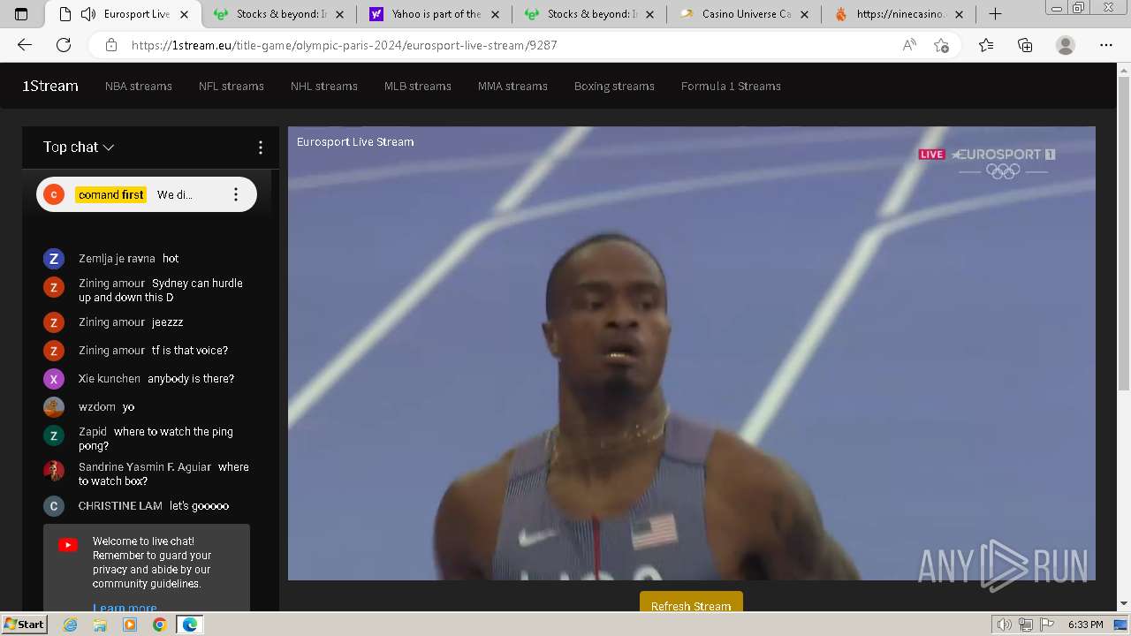This screenshot has width=1131, height=636.
Task: Follow the Learn more link in chat
Action: click(x=125, y=607)
